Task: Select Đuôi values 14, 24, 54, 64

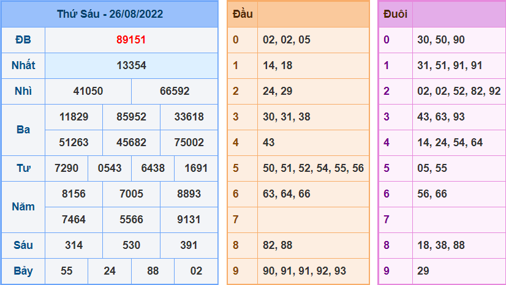Action: pos(450,142)
